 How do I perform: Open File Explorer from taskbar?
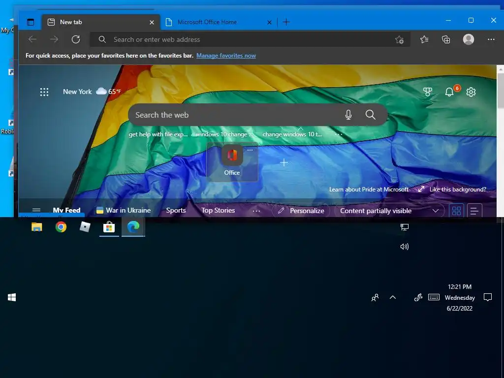pos(36,227)
